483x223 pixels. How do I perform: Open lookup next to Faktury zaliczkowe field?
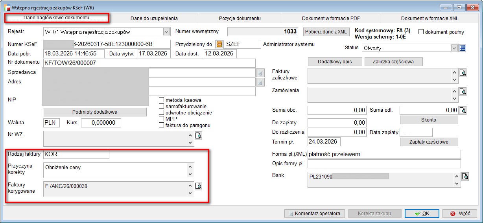pyautogui.click(x=463, y=73)
